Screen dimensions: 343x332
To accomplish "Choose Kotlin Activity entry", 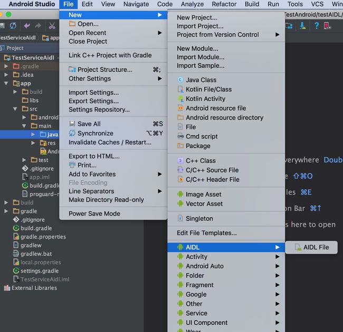I will point(226,99).
